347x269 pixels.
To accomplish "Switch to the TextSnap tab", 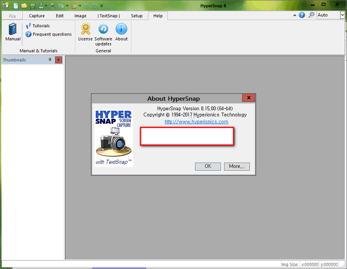I will 109,16.
